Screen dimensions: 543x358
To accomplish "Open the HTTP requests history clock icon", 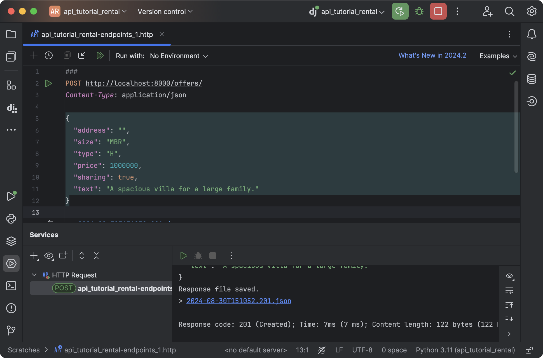I will [x=48, y=55].
